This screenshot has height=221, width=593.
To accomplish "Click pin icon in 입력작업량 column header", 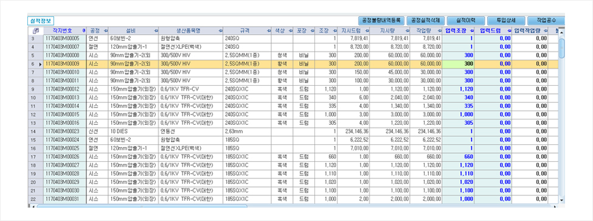I will click(x=546, y=30).
